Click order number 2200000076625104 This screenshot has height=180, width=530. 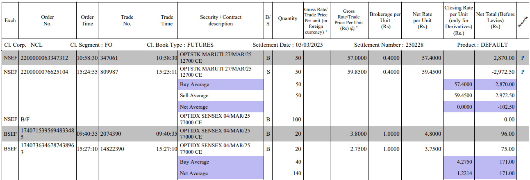[x=45, y=72]
